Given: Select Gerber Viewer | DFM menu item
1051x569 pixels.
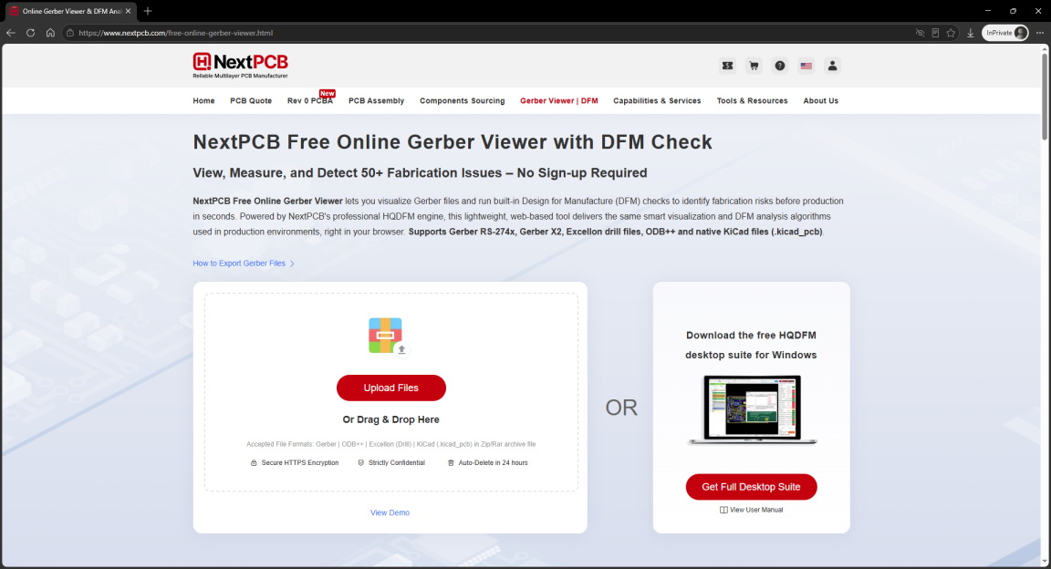Looking at the screenshot, I should [x=559, y=100].
